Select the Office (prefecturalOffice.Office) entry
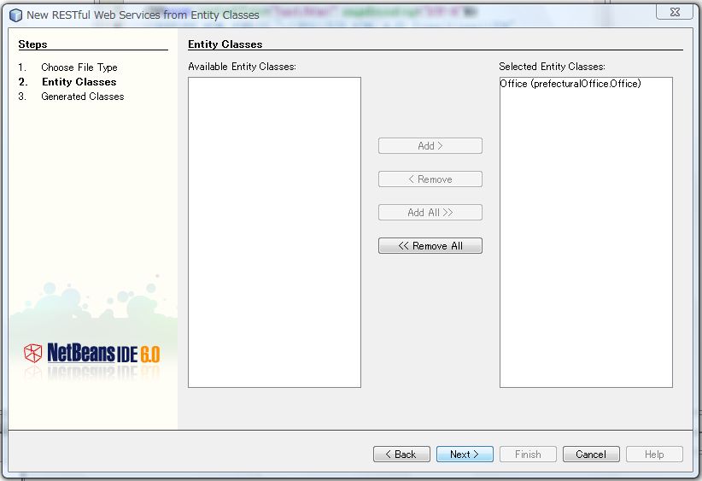 click(570, 84)
